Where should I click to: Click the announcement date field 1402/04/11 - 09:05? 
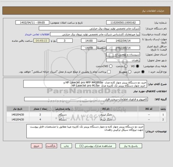pos(32,22)
